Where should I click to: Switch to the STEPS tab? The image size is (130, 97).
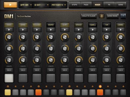click(74, 5)
